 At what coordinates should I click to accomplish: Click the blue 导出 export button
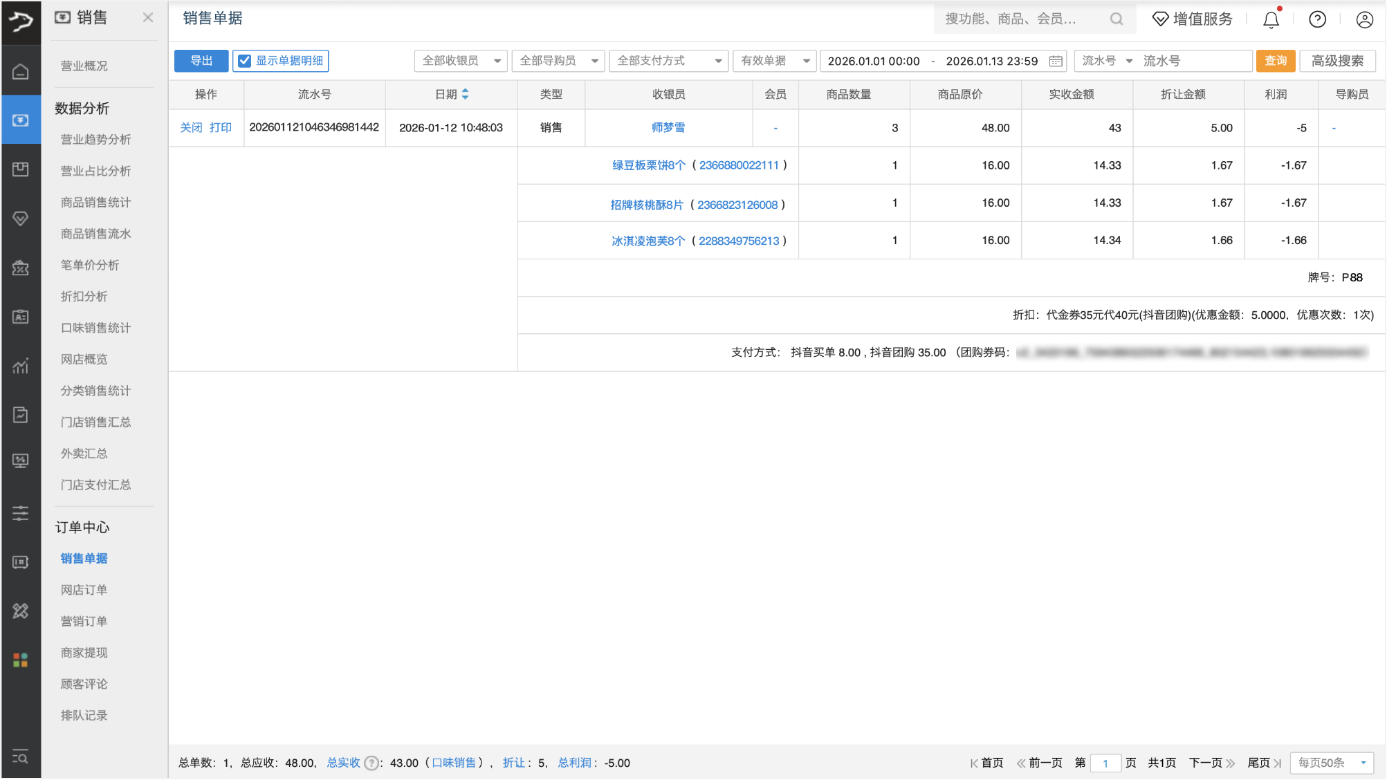pyautogui.click(x=201, y=61)
